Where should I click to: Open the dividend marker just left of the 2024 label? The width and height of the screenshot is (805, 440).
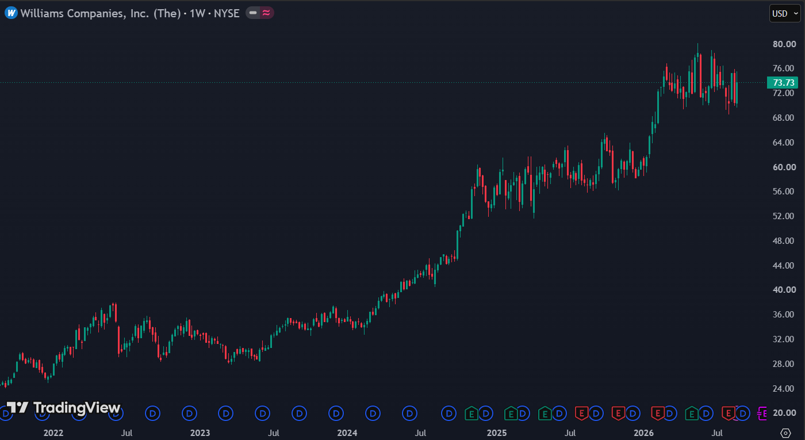(336, 413)
